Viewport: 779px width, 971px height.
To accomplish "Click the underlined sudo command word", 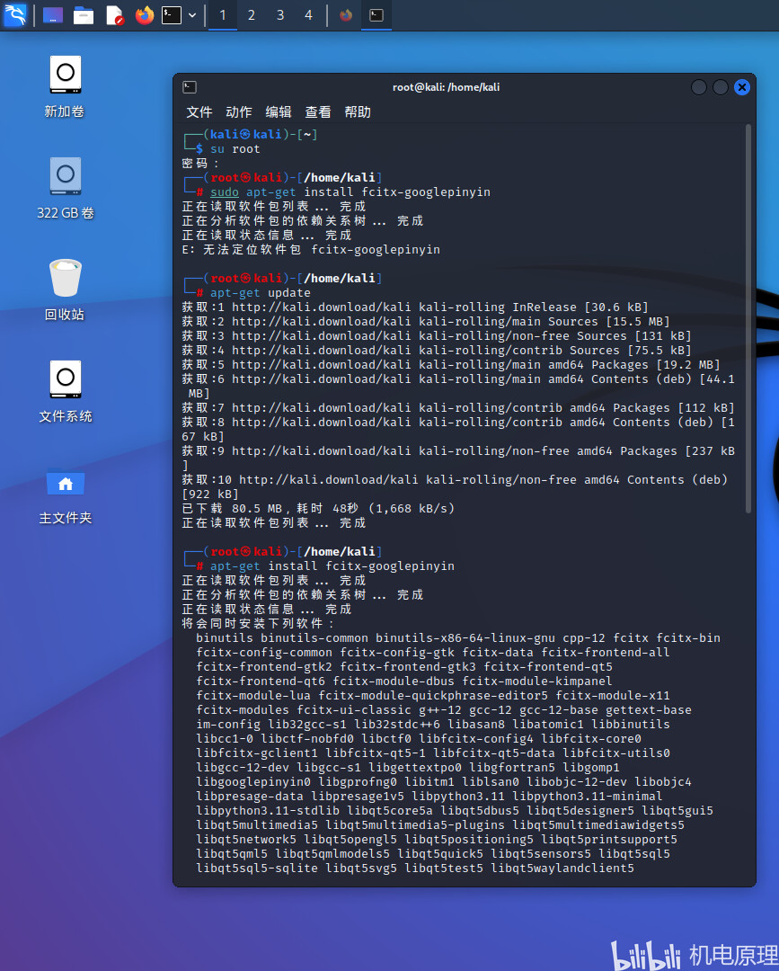I will point(224,192).
